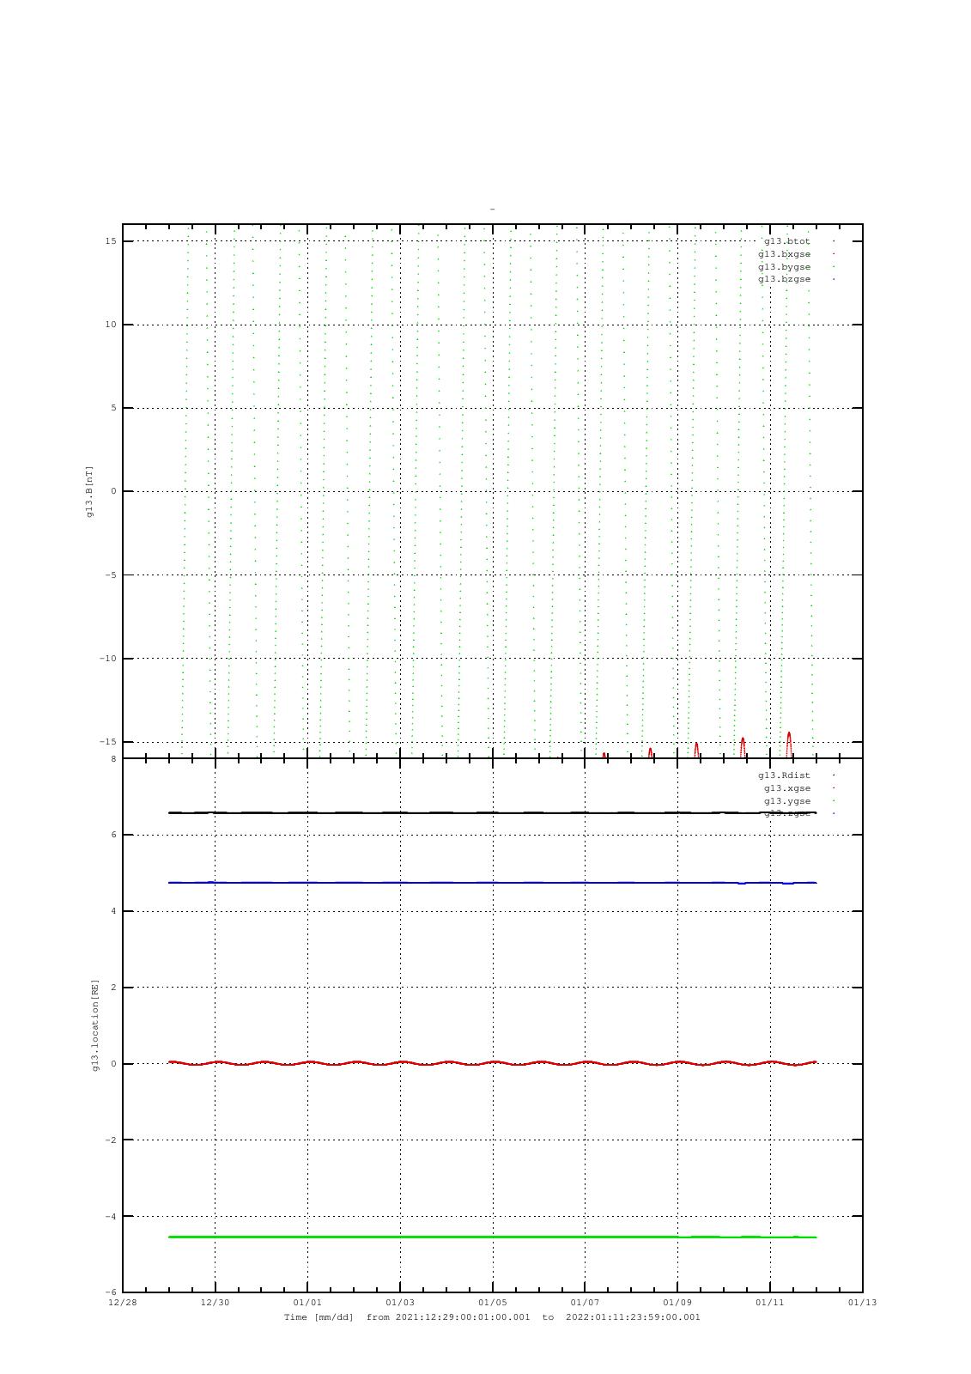Click the 4 tick on location axis

pyautogui.click(x=114, y=911)
